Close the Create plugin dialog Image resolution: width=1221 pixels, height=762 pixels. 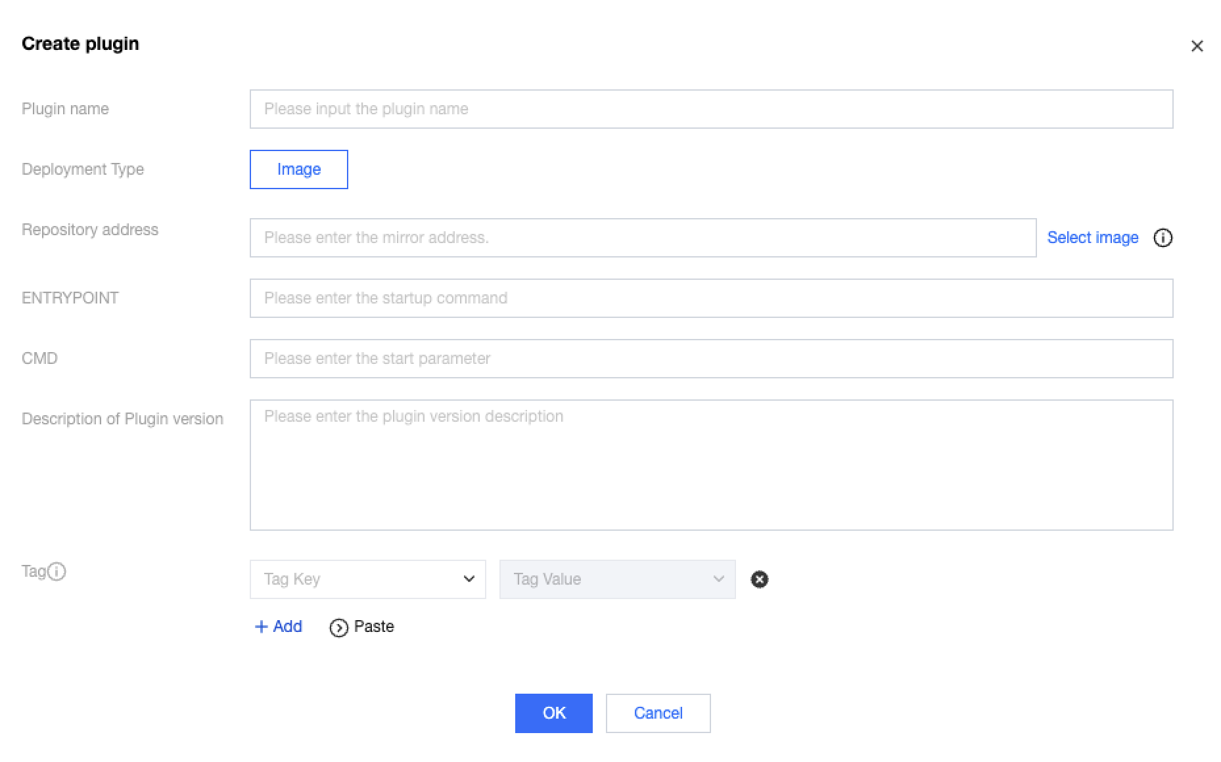pyautogui.click(x=1197, y=46)
